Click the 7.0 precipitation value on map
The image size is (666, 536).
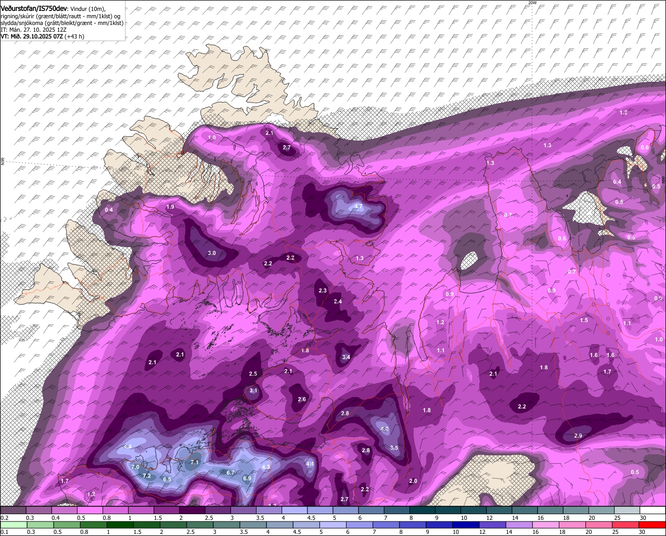pyautogui.click(x=135, y=467)
